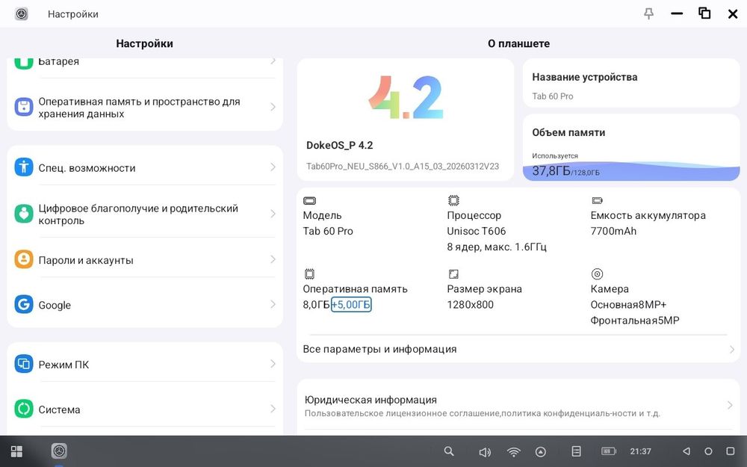Click taskbar clock 21:37

640,451
